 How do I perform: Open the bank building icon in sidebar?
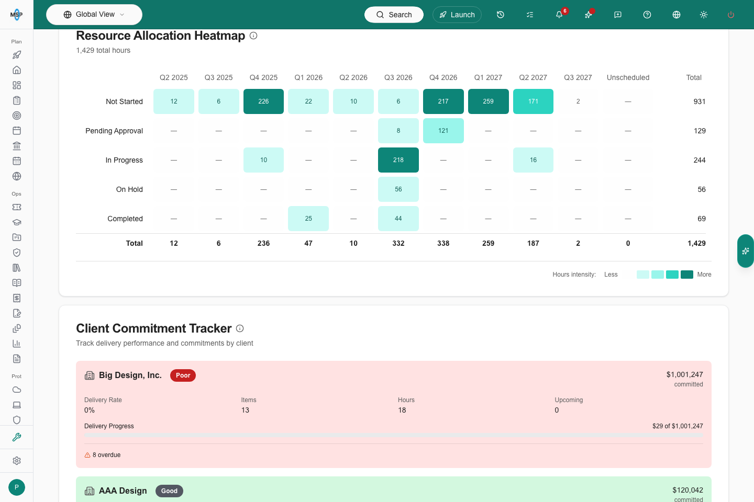[17, 146]
